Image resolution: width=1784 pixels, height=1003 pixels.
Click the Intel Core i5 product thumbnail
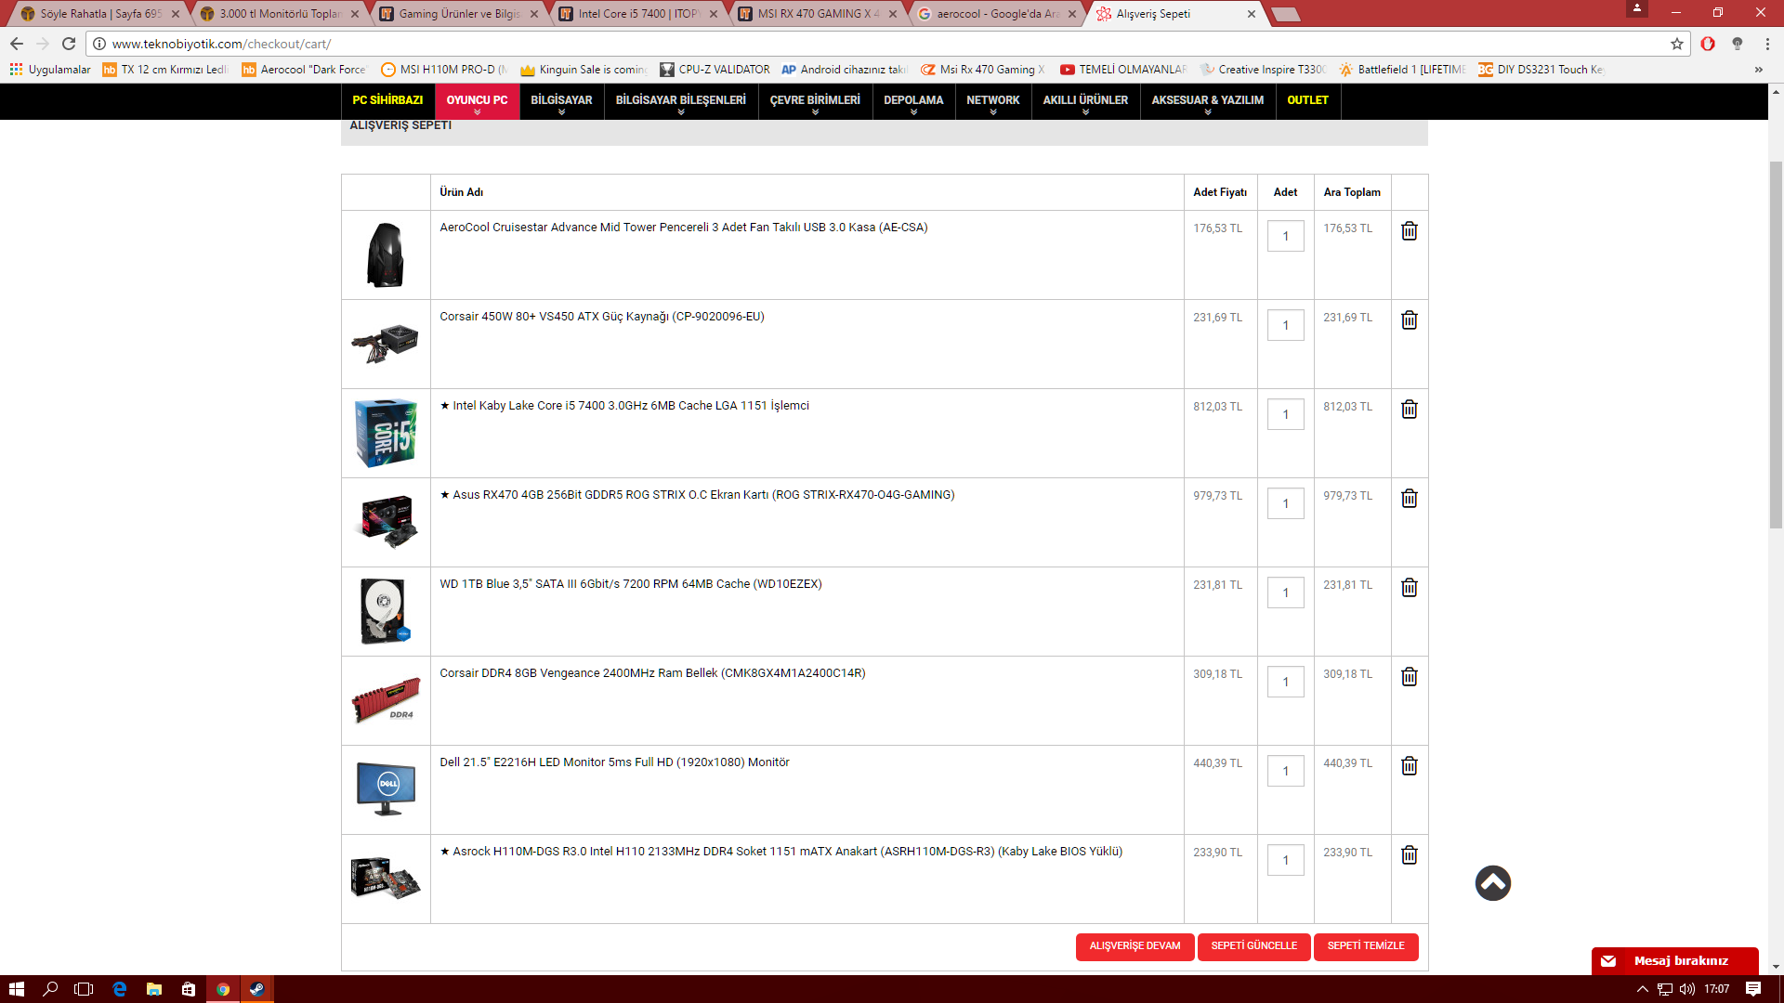(386, 433)
